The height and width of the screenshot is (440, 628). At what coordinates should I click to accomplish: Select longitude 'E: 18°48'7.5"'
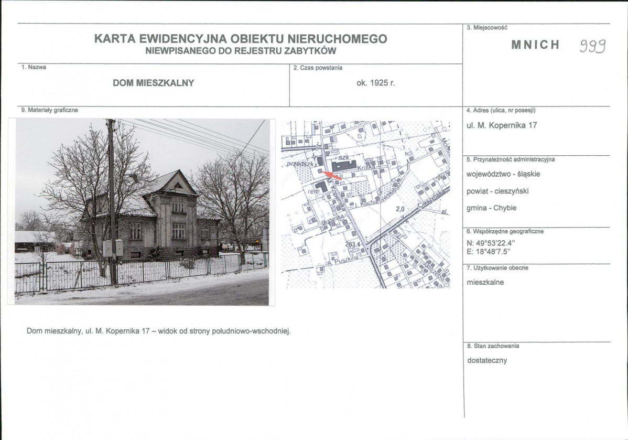[489, 252]
